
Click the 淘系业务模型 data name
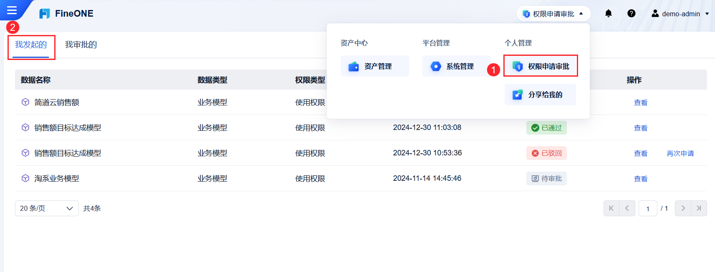point(57,178)
